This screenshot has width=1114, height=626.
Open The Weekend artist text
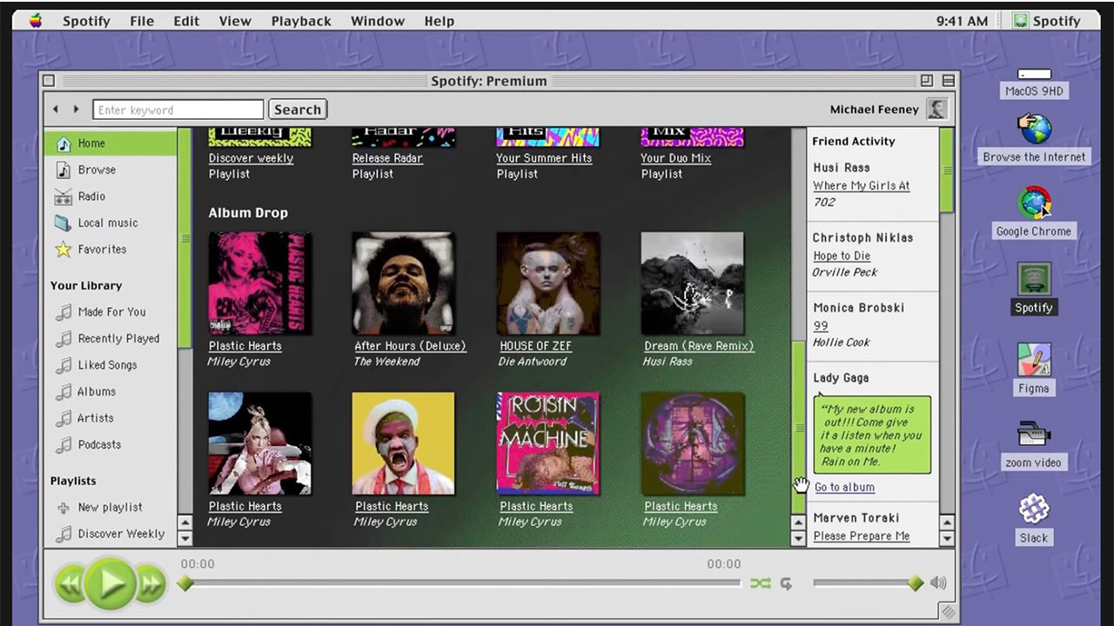point(386,362)
